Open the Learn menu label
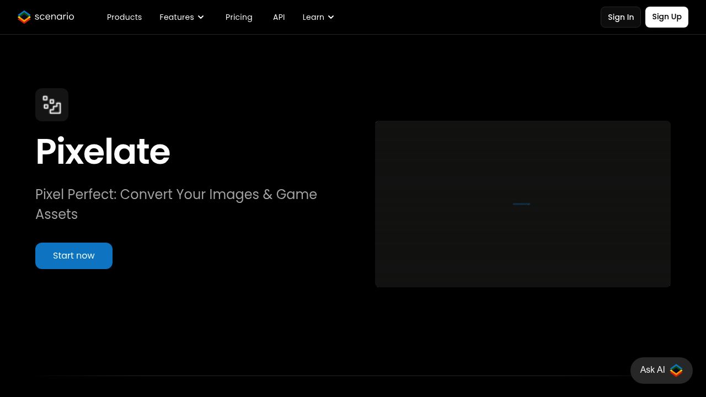The height and width of the screenshot is (397, 706). point(313,17)
